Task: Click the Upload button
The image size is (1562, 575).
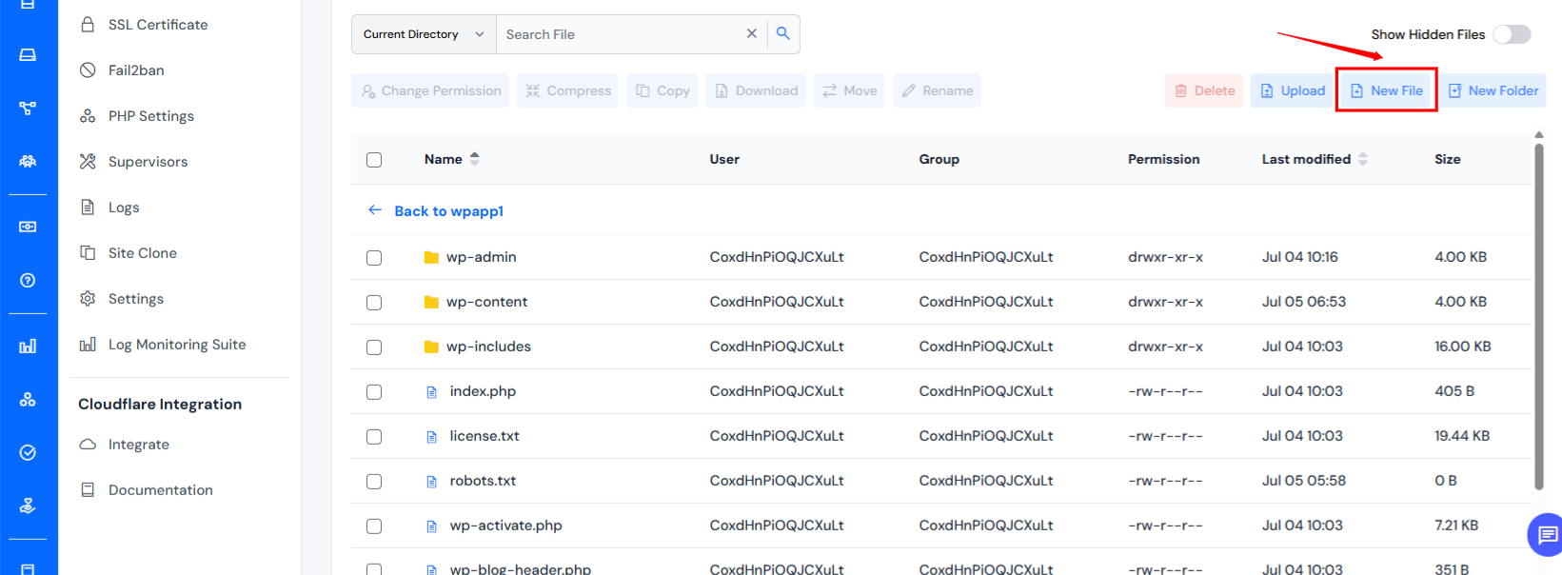Action: (1293, 90)
